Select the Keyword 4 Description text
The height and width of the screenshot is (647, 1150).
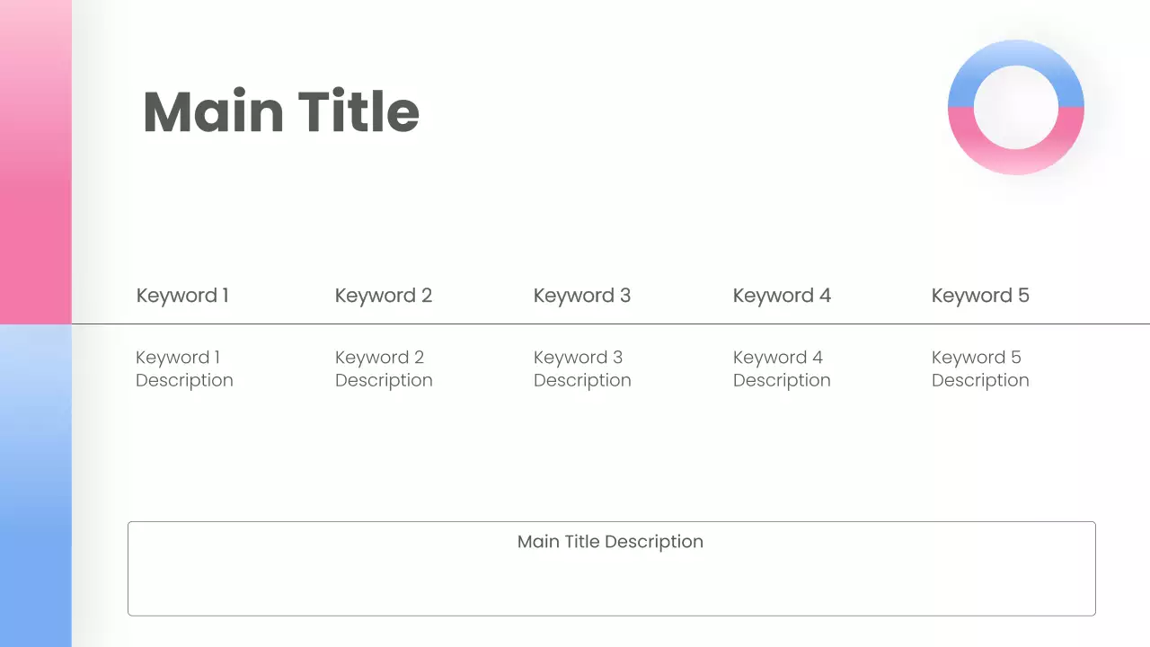click(782, 369)
